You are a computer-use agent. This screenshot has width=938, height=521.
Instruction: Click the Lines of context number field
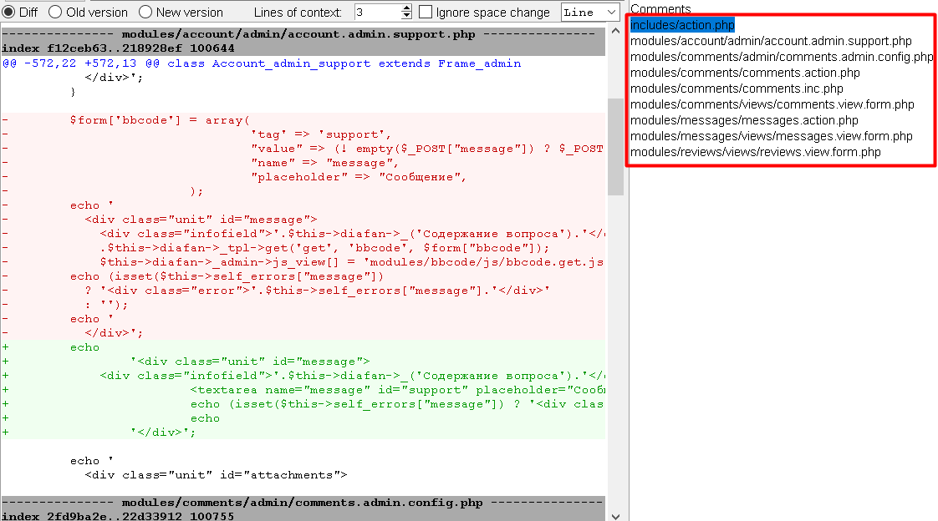pos(375,13)
